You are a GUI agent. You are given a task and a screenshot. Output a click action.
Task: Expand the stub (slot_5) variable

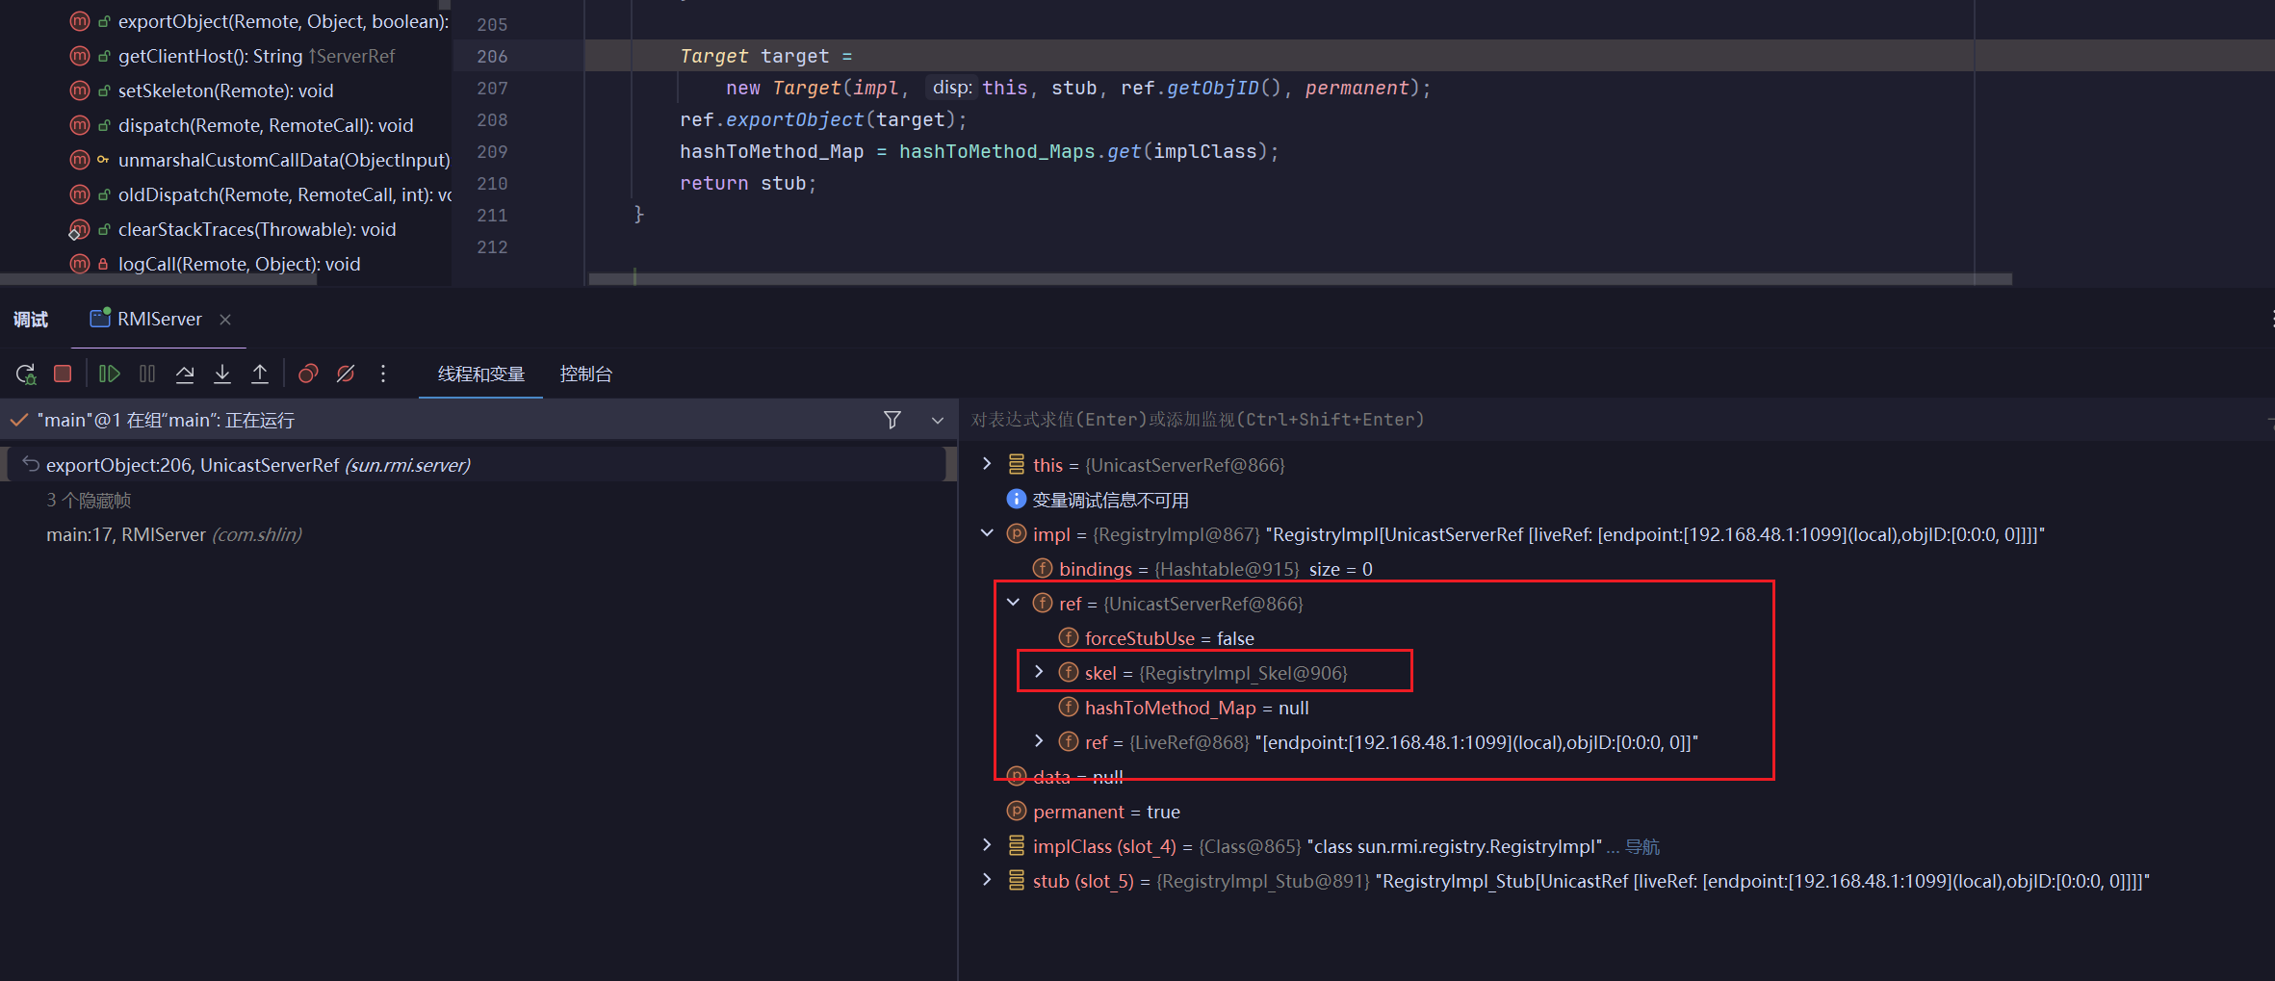pyautogui.click(x=987, y=880)
